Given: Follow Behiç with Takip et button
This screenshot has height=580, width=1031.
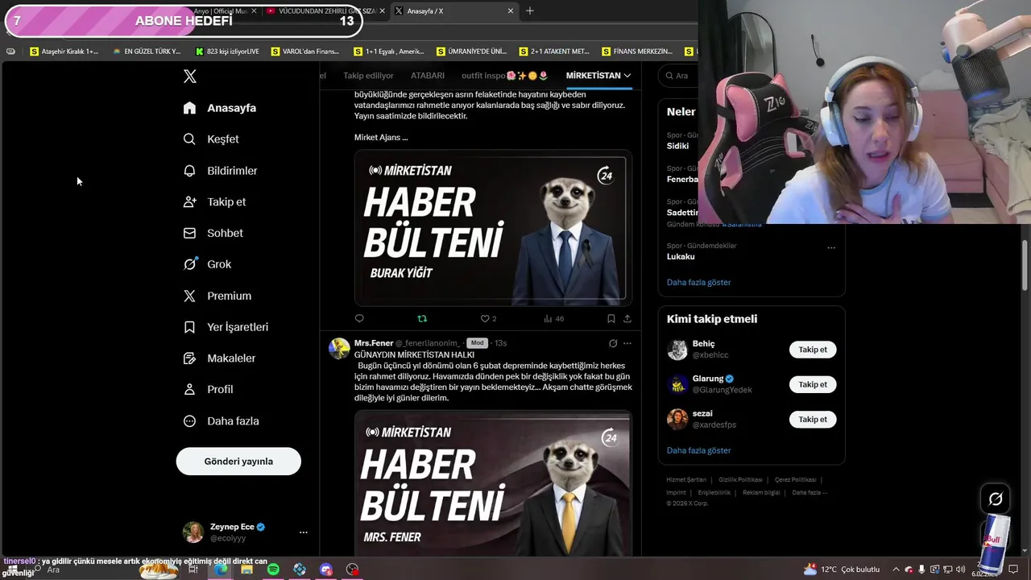Looking at the screenshot, I should [813, 350].
